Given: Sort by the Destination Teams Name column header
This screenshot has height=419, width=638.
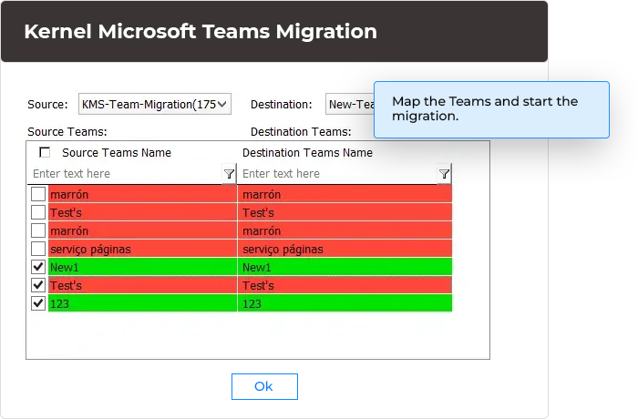Looking at the screenshot, I should coord(308,152).
